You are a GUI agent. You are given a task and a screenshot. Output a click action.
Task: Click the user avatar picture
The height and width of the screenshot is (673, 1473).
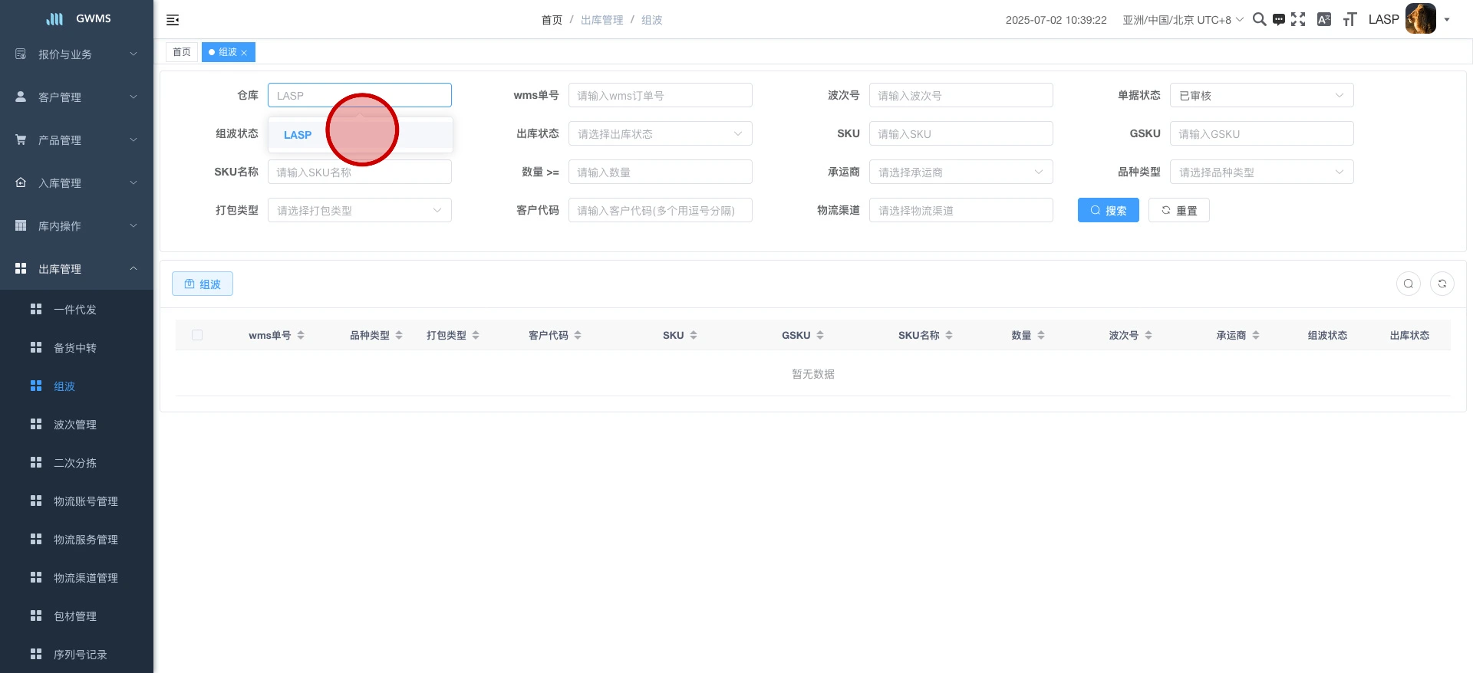coord(1419,19)
